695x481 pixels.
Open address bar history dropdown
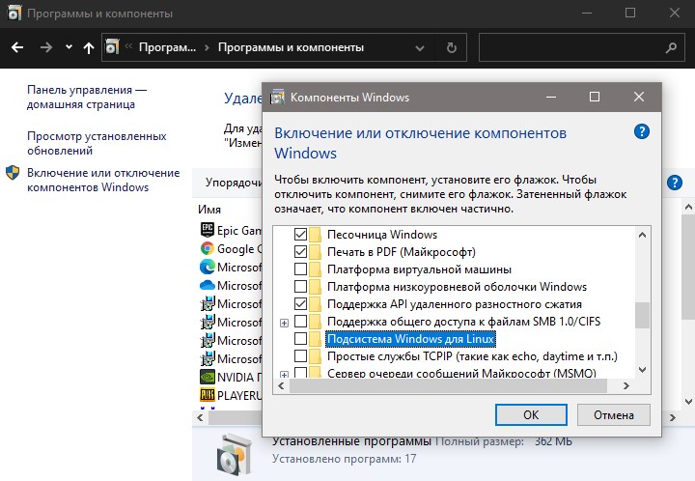(x=420, y=48)
